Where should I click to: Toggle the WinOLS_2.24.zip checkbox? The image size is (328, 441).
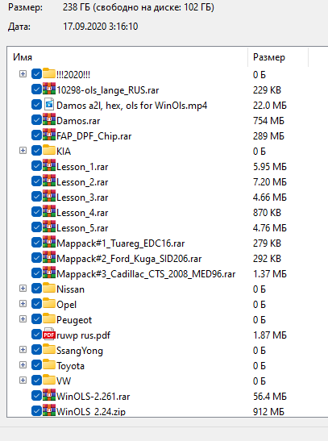(x=36, y=410)
